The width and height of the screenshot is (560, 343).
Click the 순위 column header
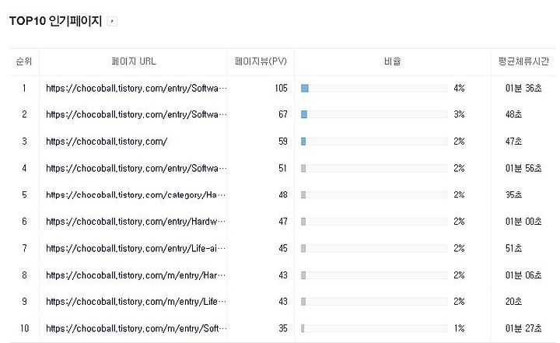[24, 61]
